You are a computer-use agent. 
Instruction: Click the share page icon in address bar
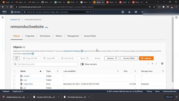click(x=150, y=7)
